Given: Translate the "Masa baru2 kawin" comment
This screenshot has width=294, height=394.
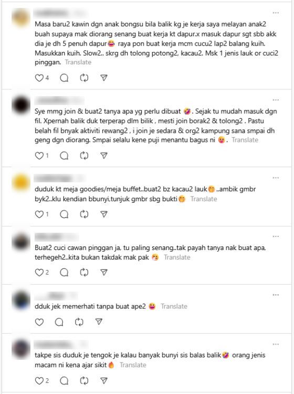Looking at the screenshot, I should (x=78, y=63).
